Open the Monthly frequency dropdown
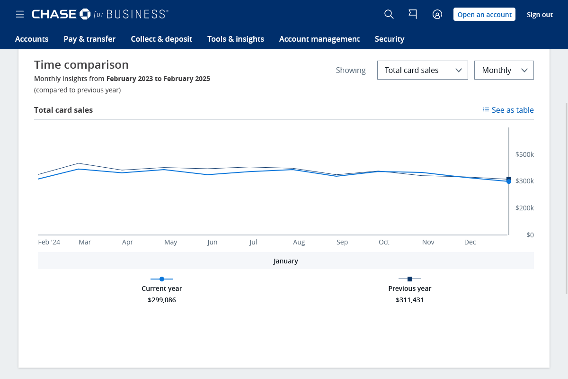 [x=504, y=70]
